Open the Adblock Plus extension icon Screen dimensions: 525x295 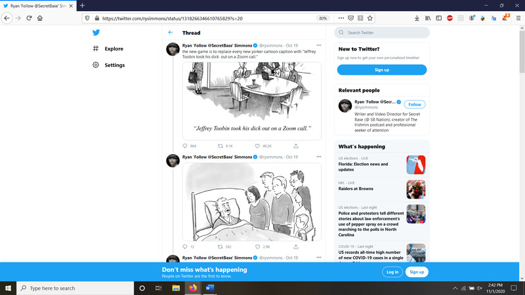[450, 18]
